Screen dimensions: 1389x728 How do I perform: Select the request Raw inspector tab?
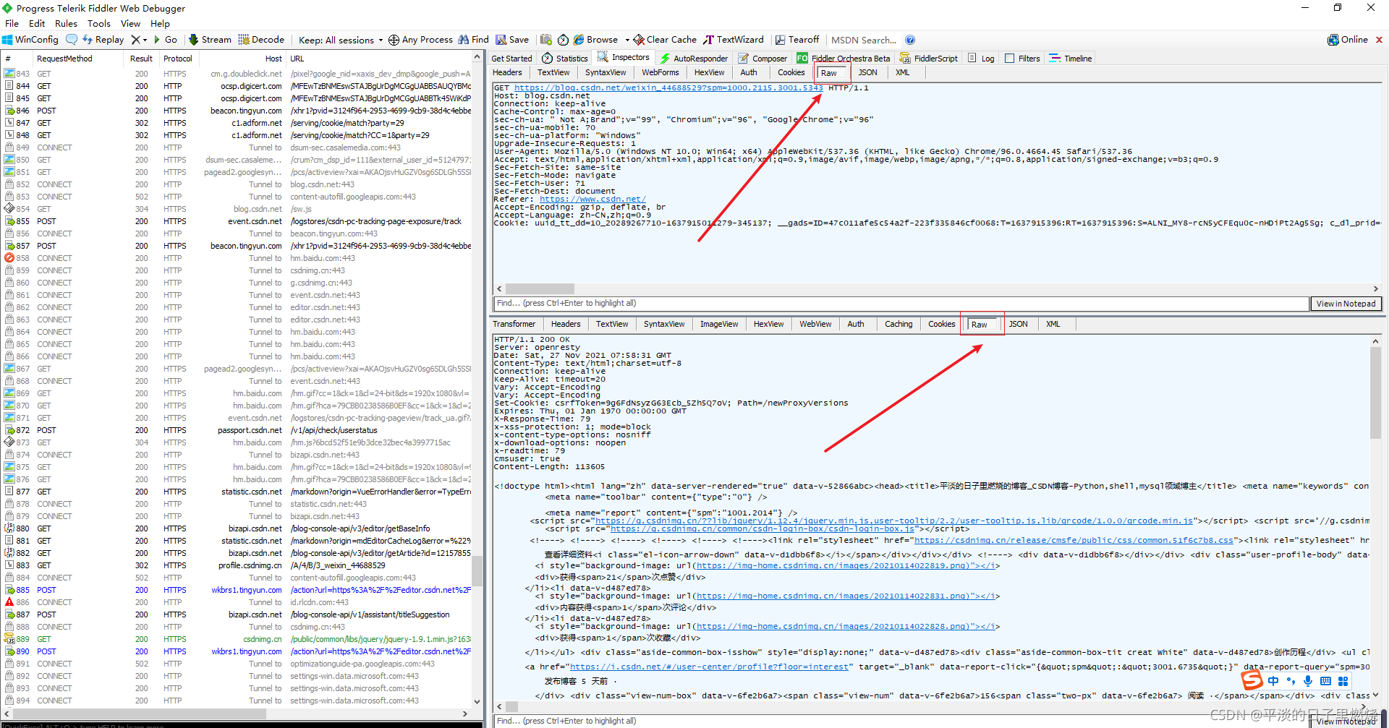point(831,73)
